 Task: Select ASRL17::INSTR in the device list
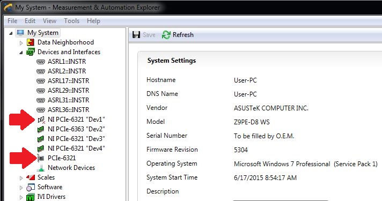[x=69, y=81]
